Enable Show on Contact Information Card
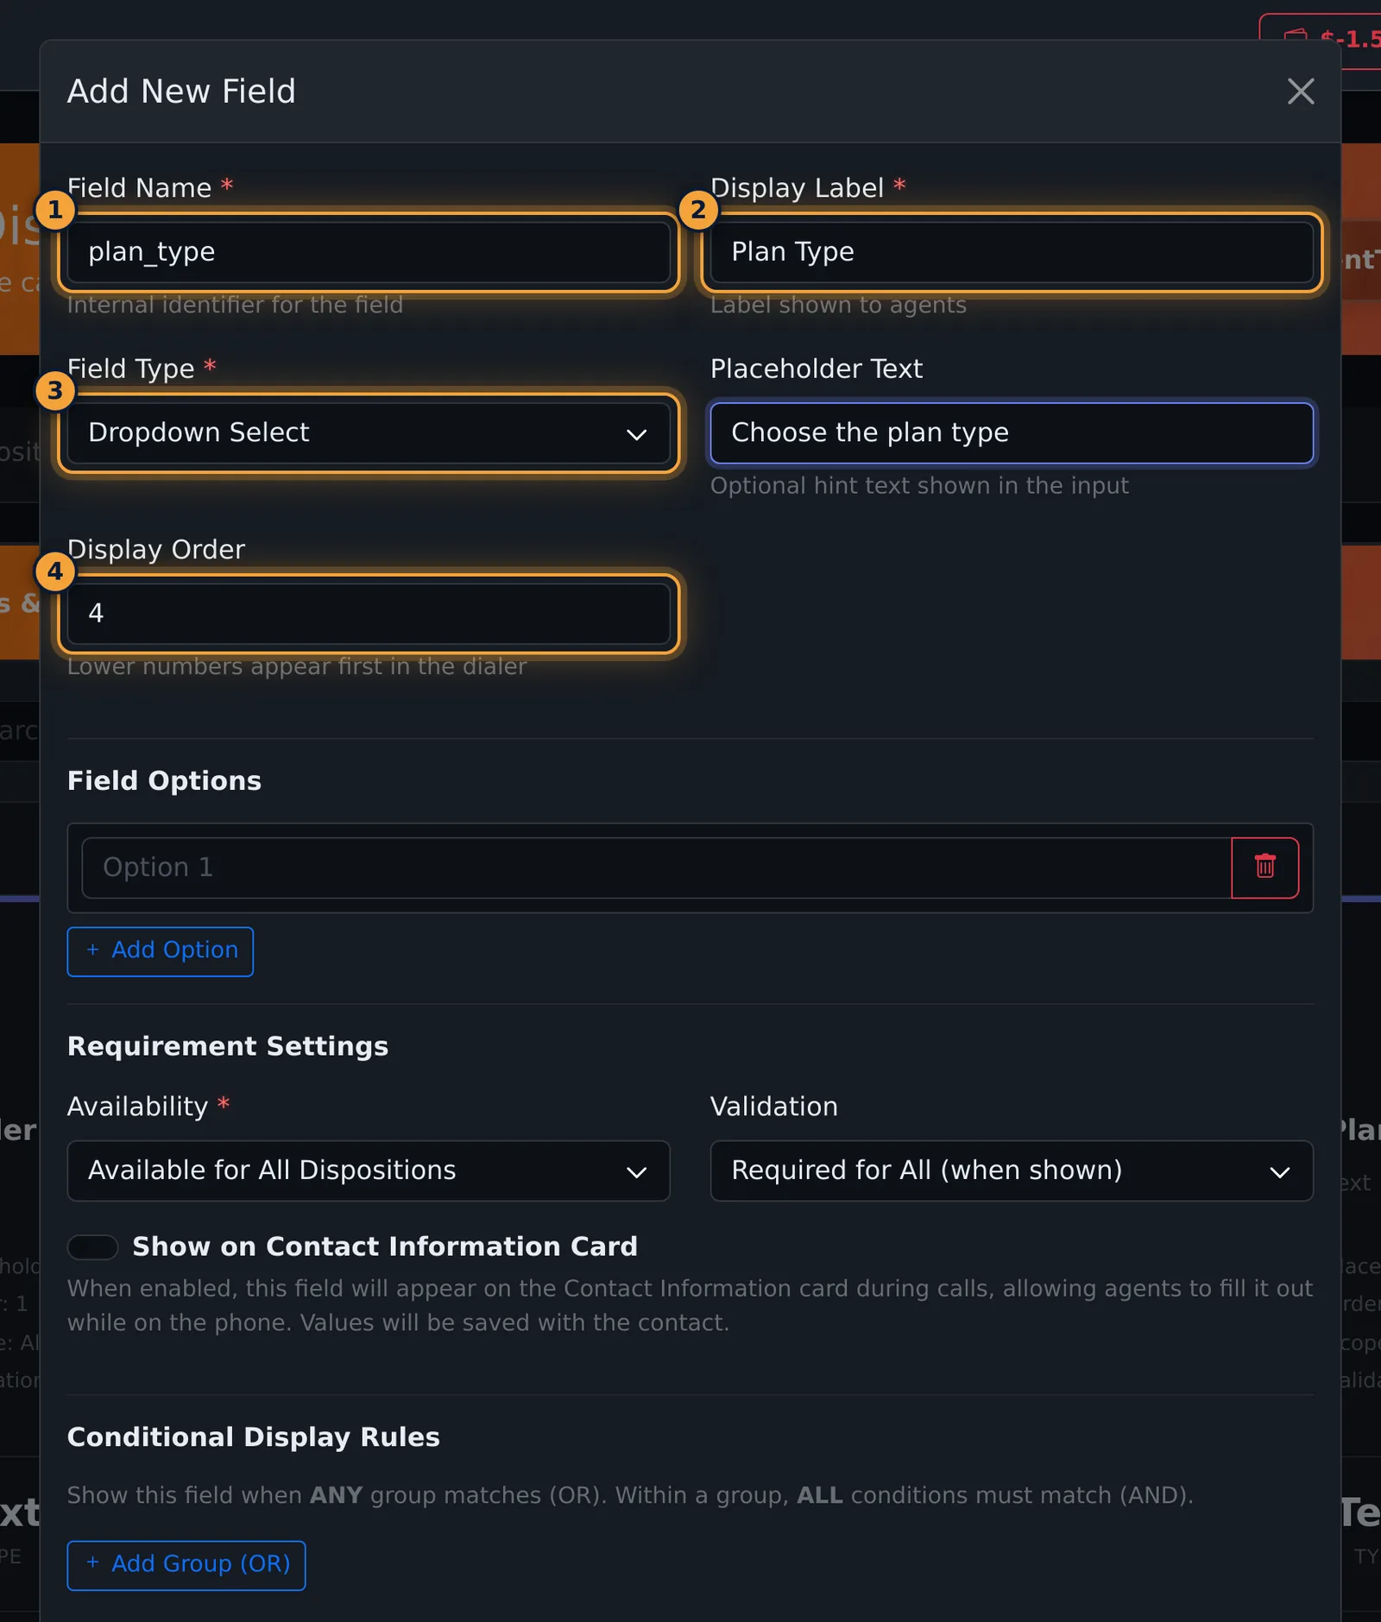 tap(93, 1246)
